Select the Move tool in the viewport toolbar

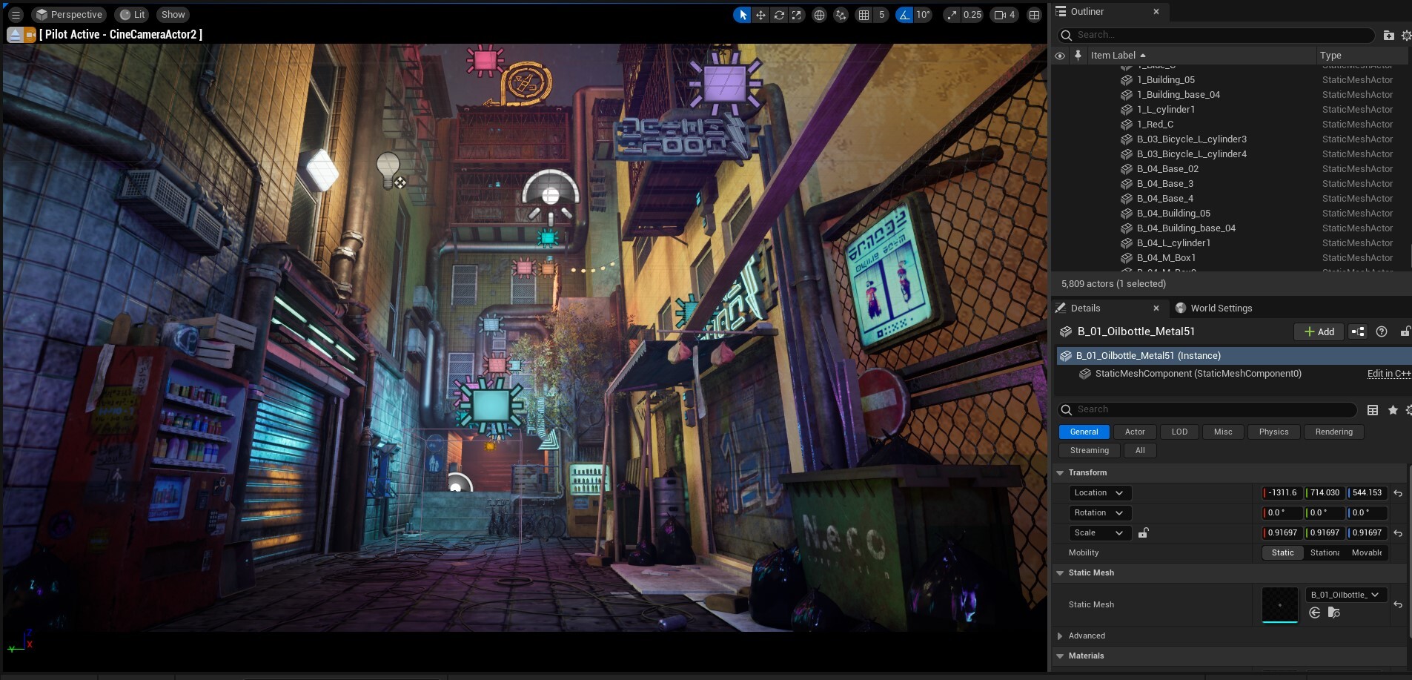(761, 14)
